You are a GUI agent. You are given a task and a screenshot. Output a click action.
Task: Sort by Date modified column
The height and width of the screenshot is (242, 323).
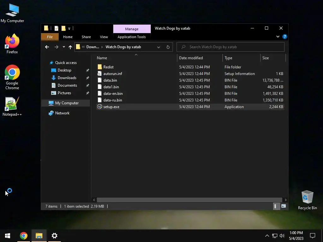coord(200,58)
